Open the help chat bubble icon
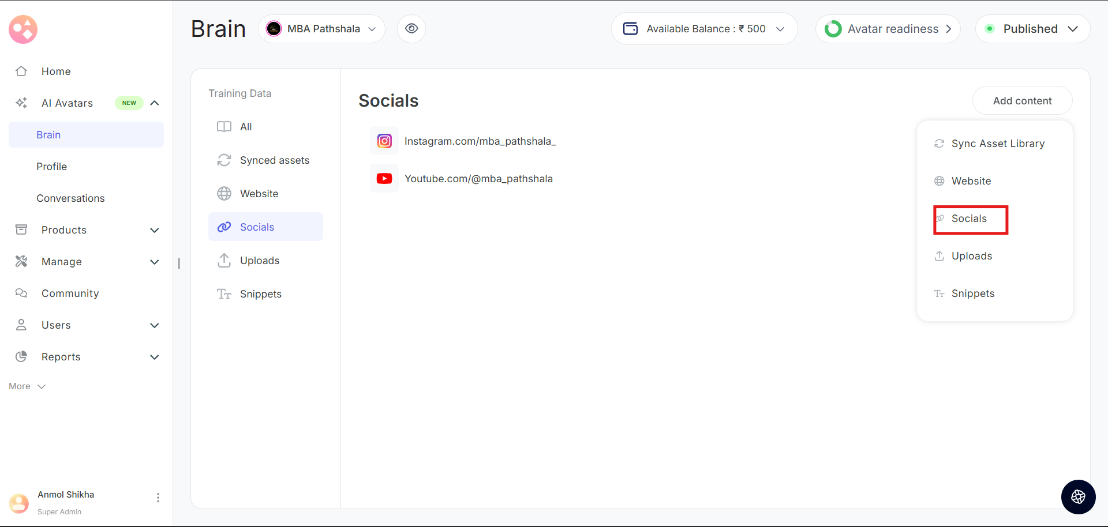The width and height of the screenshot is (1108, 527). point(1078,496)
